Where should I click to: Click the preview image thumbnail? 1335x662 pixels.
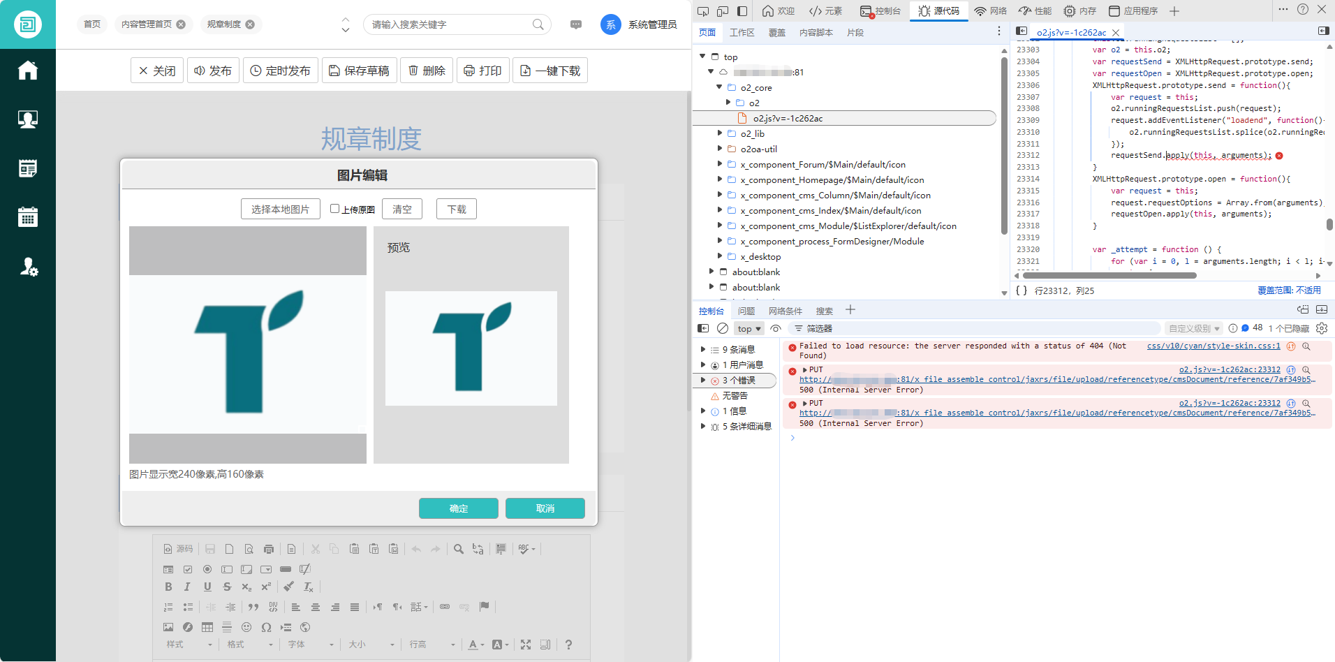(471, 348)
